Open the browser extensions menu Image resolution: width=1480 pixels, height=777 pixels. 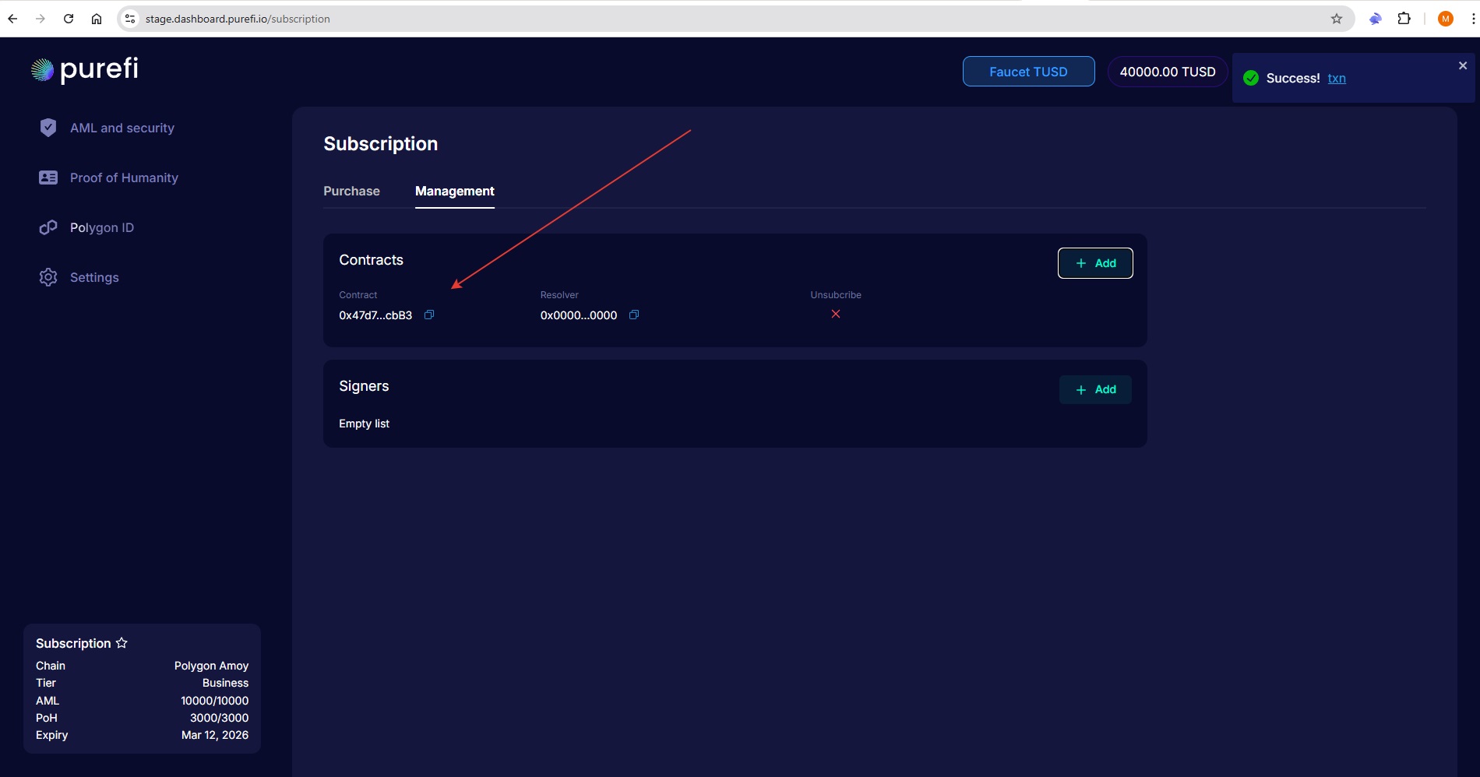pos(1404,19)
